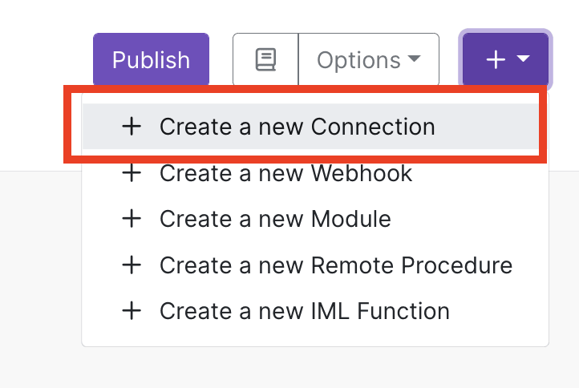Click the caret arrow next to Options
579x388 pixels.
414,59
